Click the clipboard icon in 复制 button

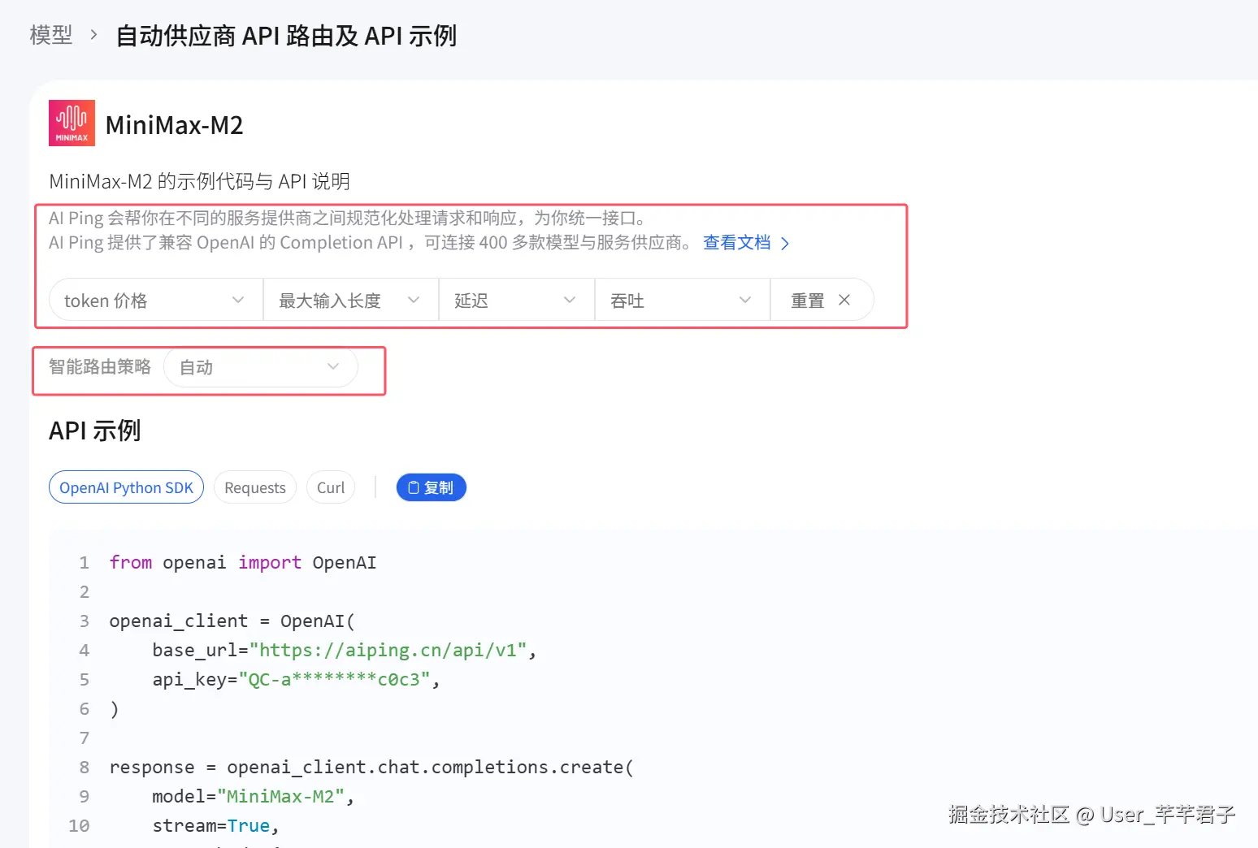coord(413,487)
